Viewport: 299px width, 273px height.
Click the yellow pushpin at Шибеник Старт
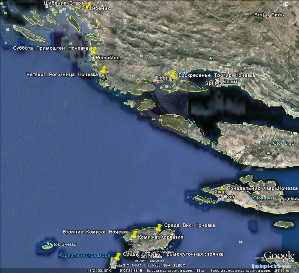[88, 4]
